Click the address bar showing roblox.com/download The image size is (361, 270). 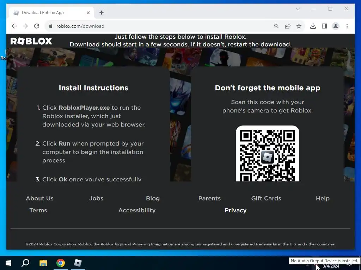[161, 26]
